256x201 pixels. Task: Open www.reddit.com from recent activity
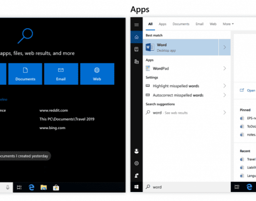pos(54,111)
